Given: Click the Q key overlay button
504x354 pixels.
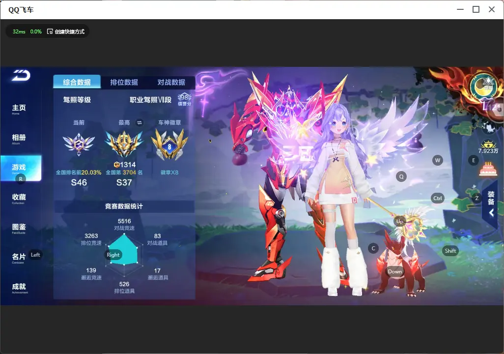Looking at the screenshot, I should coord(401,177).
